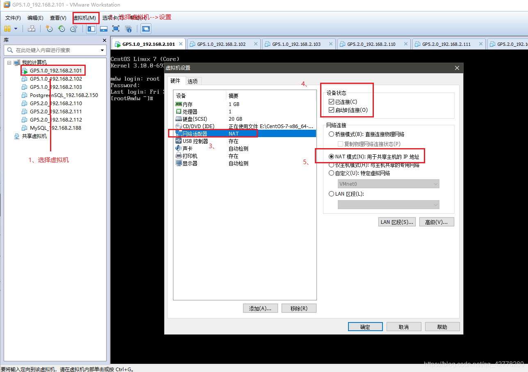Open the power options dropdown arrow beside pause
Image resolution: width=528 pixels, height=372 pixels.
pos(16,29)
